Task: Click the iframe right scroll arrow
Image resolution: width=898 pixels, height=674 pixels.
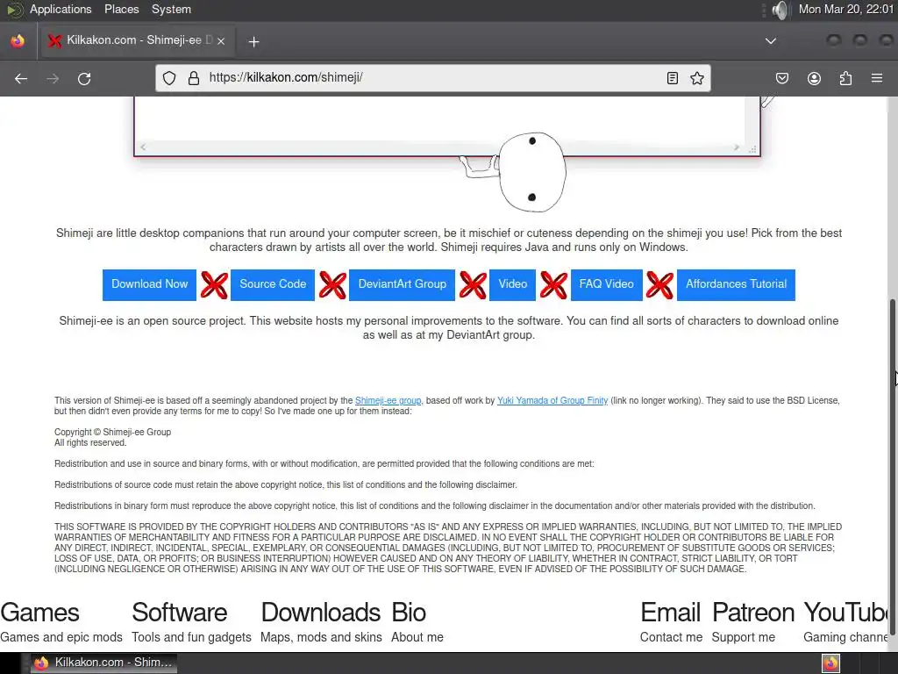Action: (x=737, y=147)
